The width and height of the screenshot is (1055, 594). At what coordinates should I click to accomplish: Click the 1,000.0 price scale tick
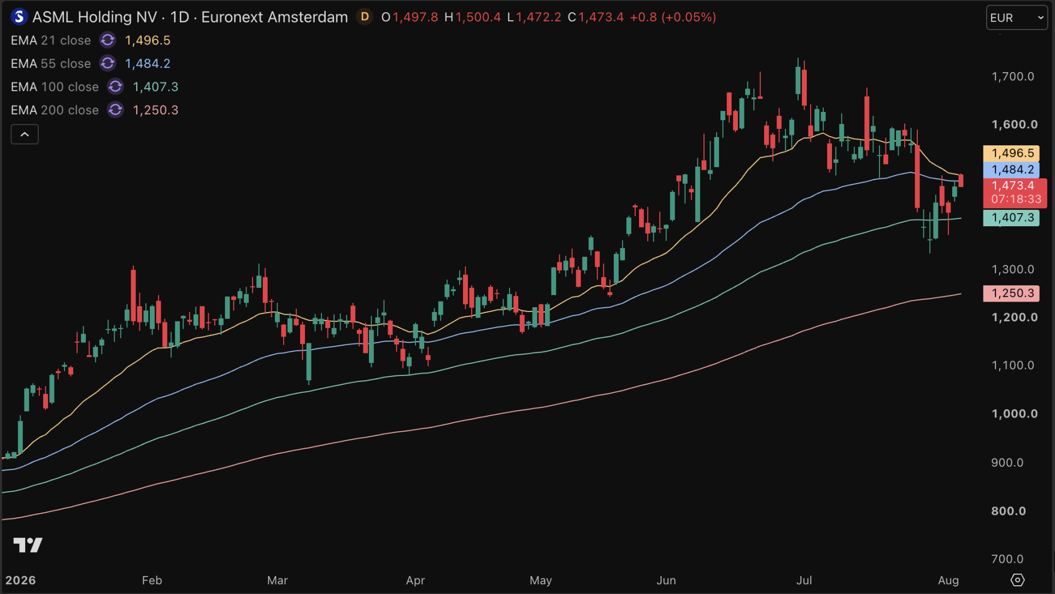pos(1015,414)
